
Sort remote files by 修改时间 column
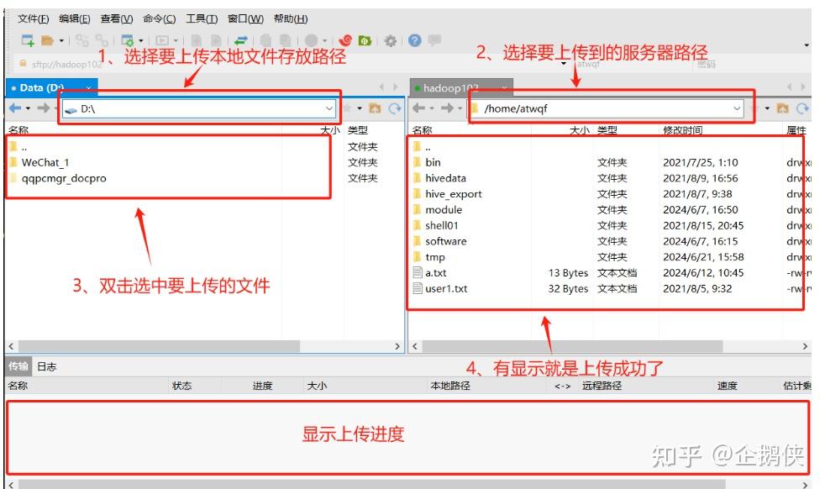[x=683, y=129]
